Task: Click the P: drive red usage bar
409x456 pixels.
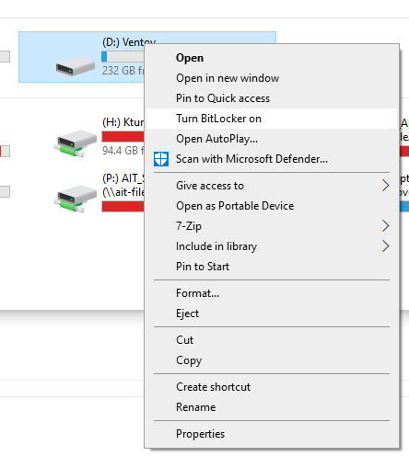Action: [x=123, y=207]
